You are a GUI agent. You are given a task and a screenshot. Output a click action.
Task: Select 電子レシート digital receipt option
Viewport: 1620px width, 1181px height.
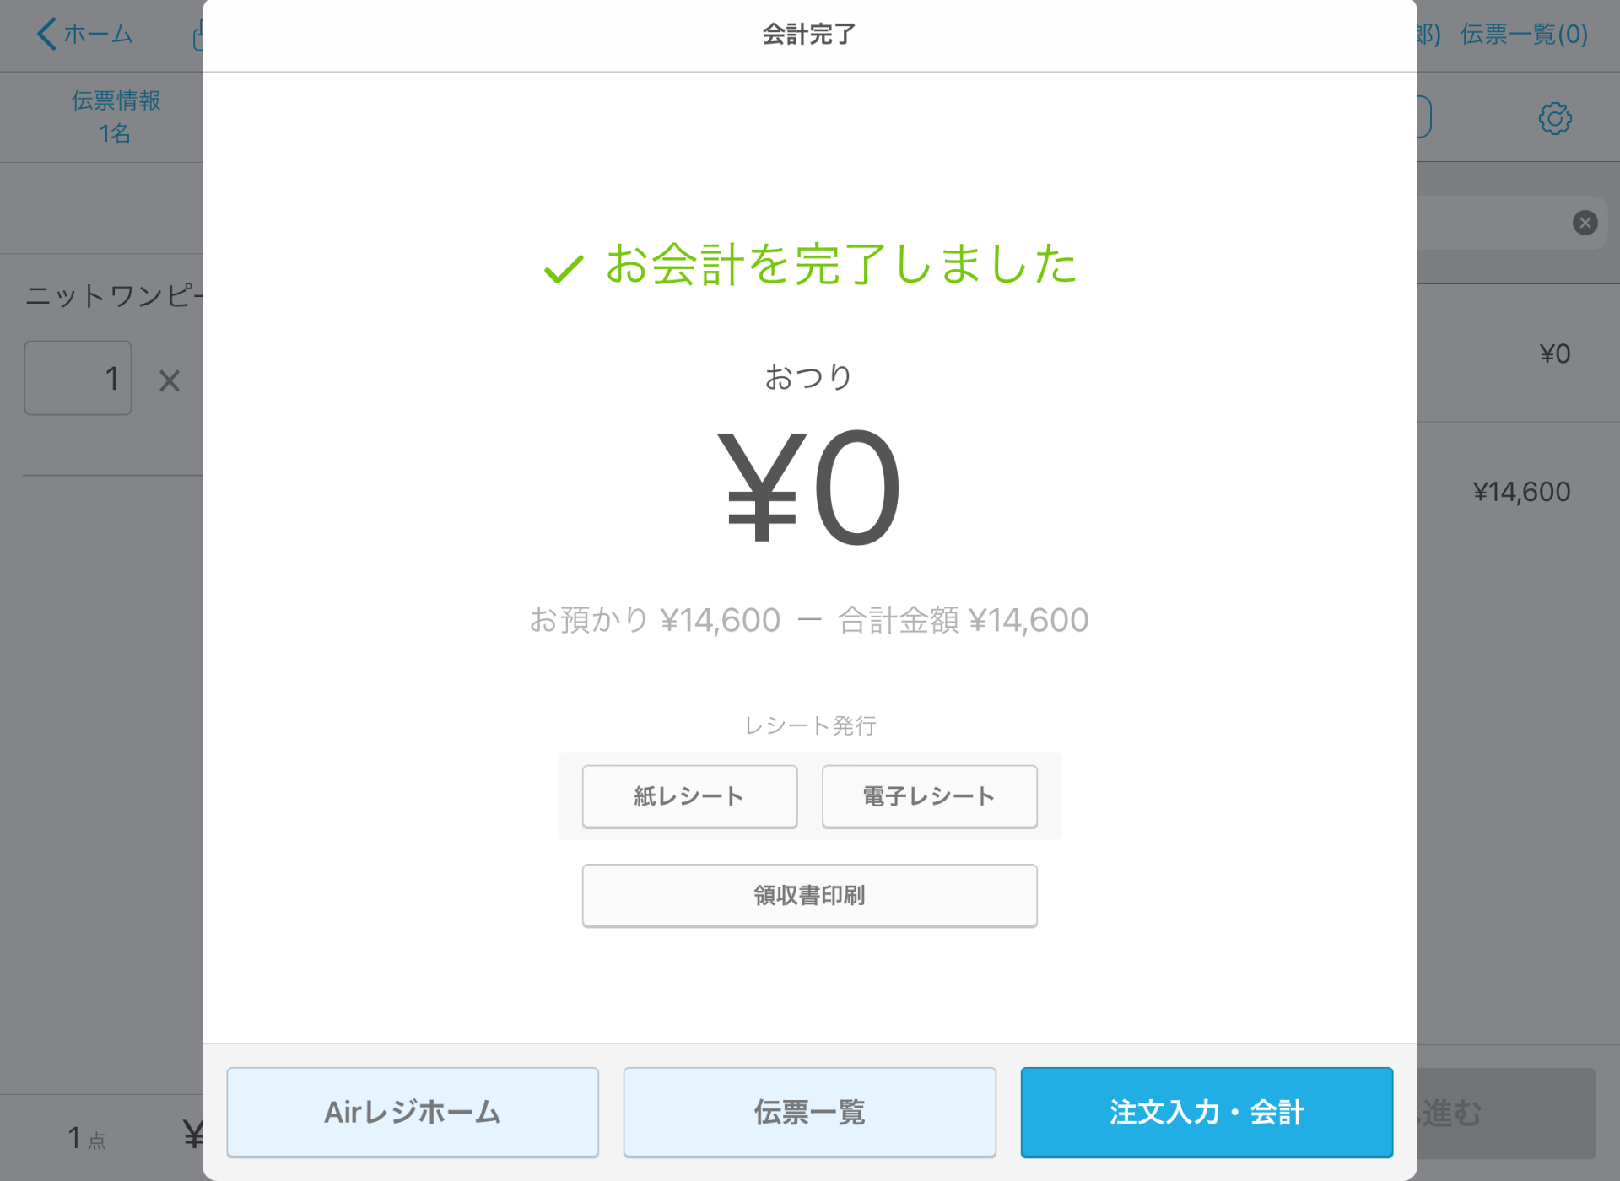930,796
